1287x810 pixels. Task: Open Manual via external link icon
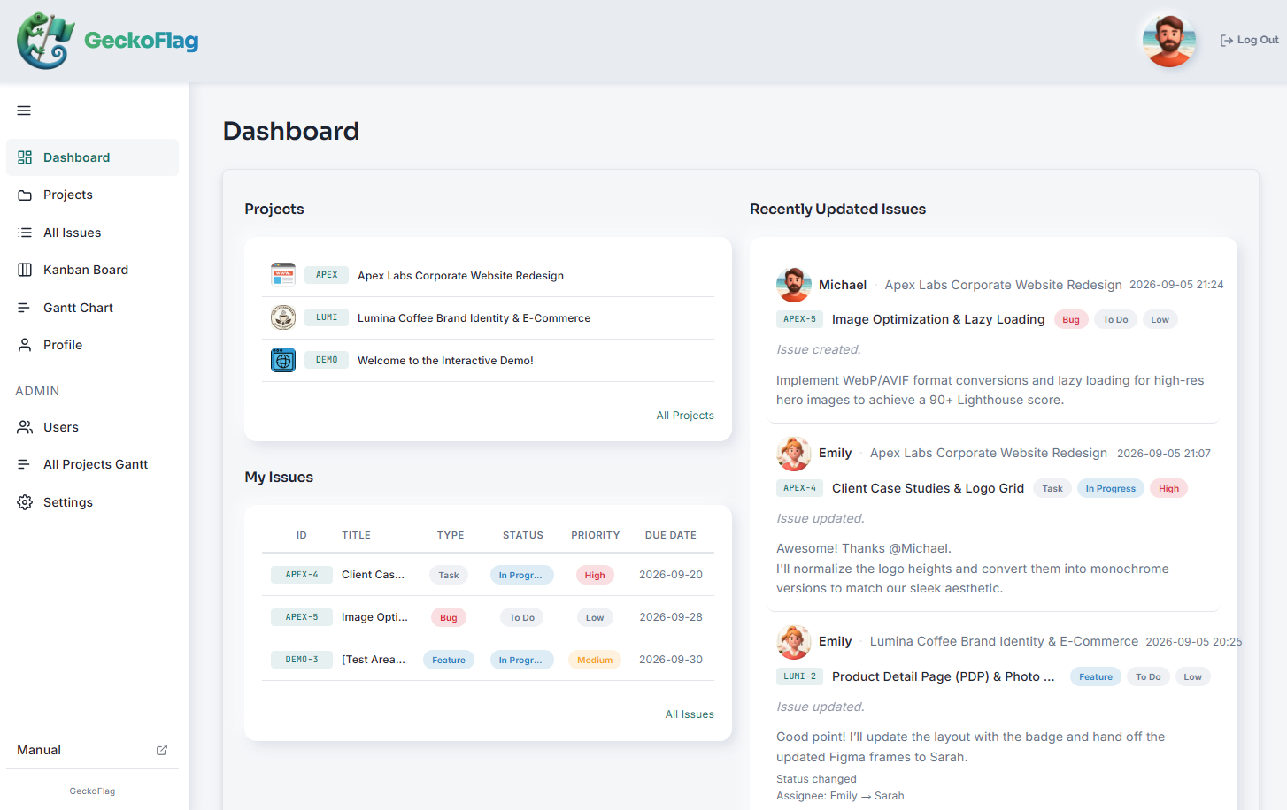162,750
